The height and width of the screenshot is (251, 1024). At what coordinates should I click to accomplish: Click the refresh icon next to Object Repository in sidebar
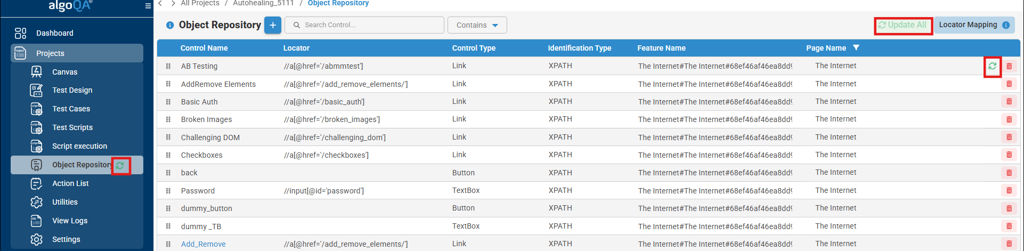tap(120, 166)
